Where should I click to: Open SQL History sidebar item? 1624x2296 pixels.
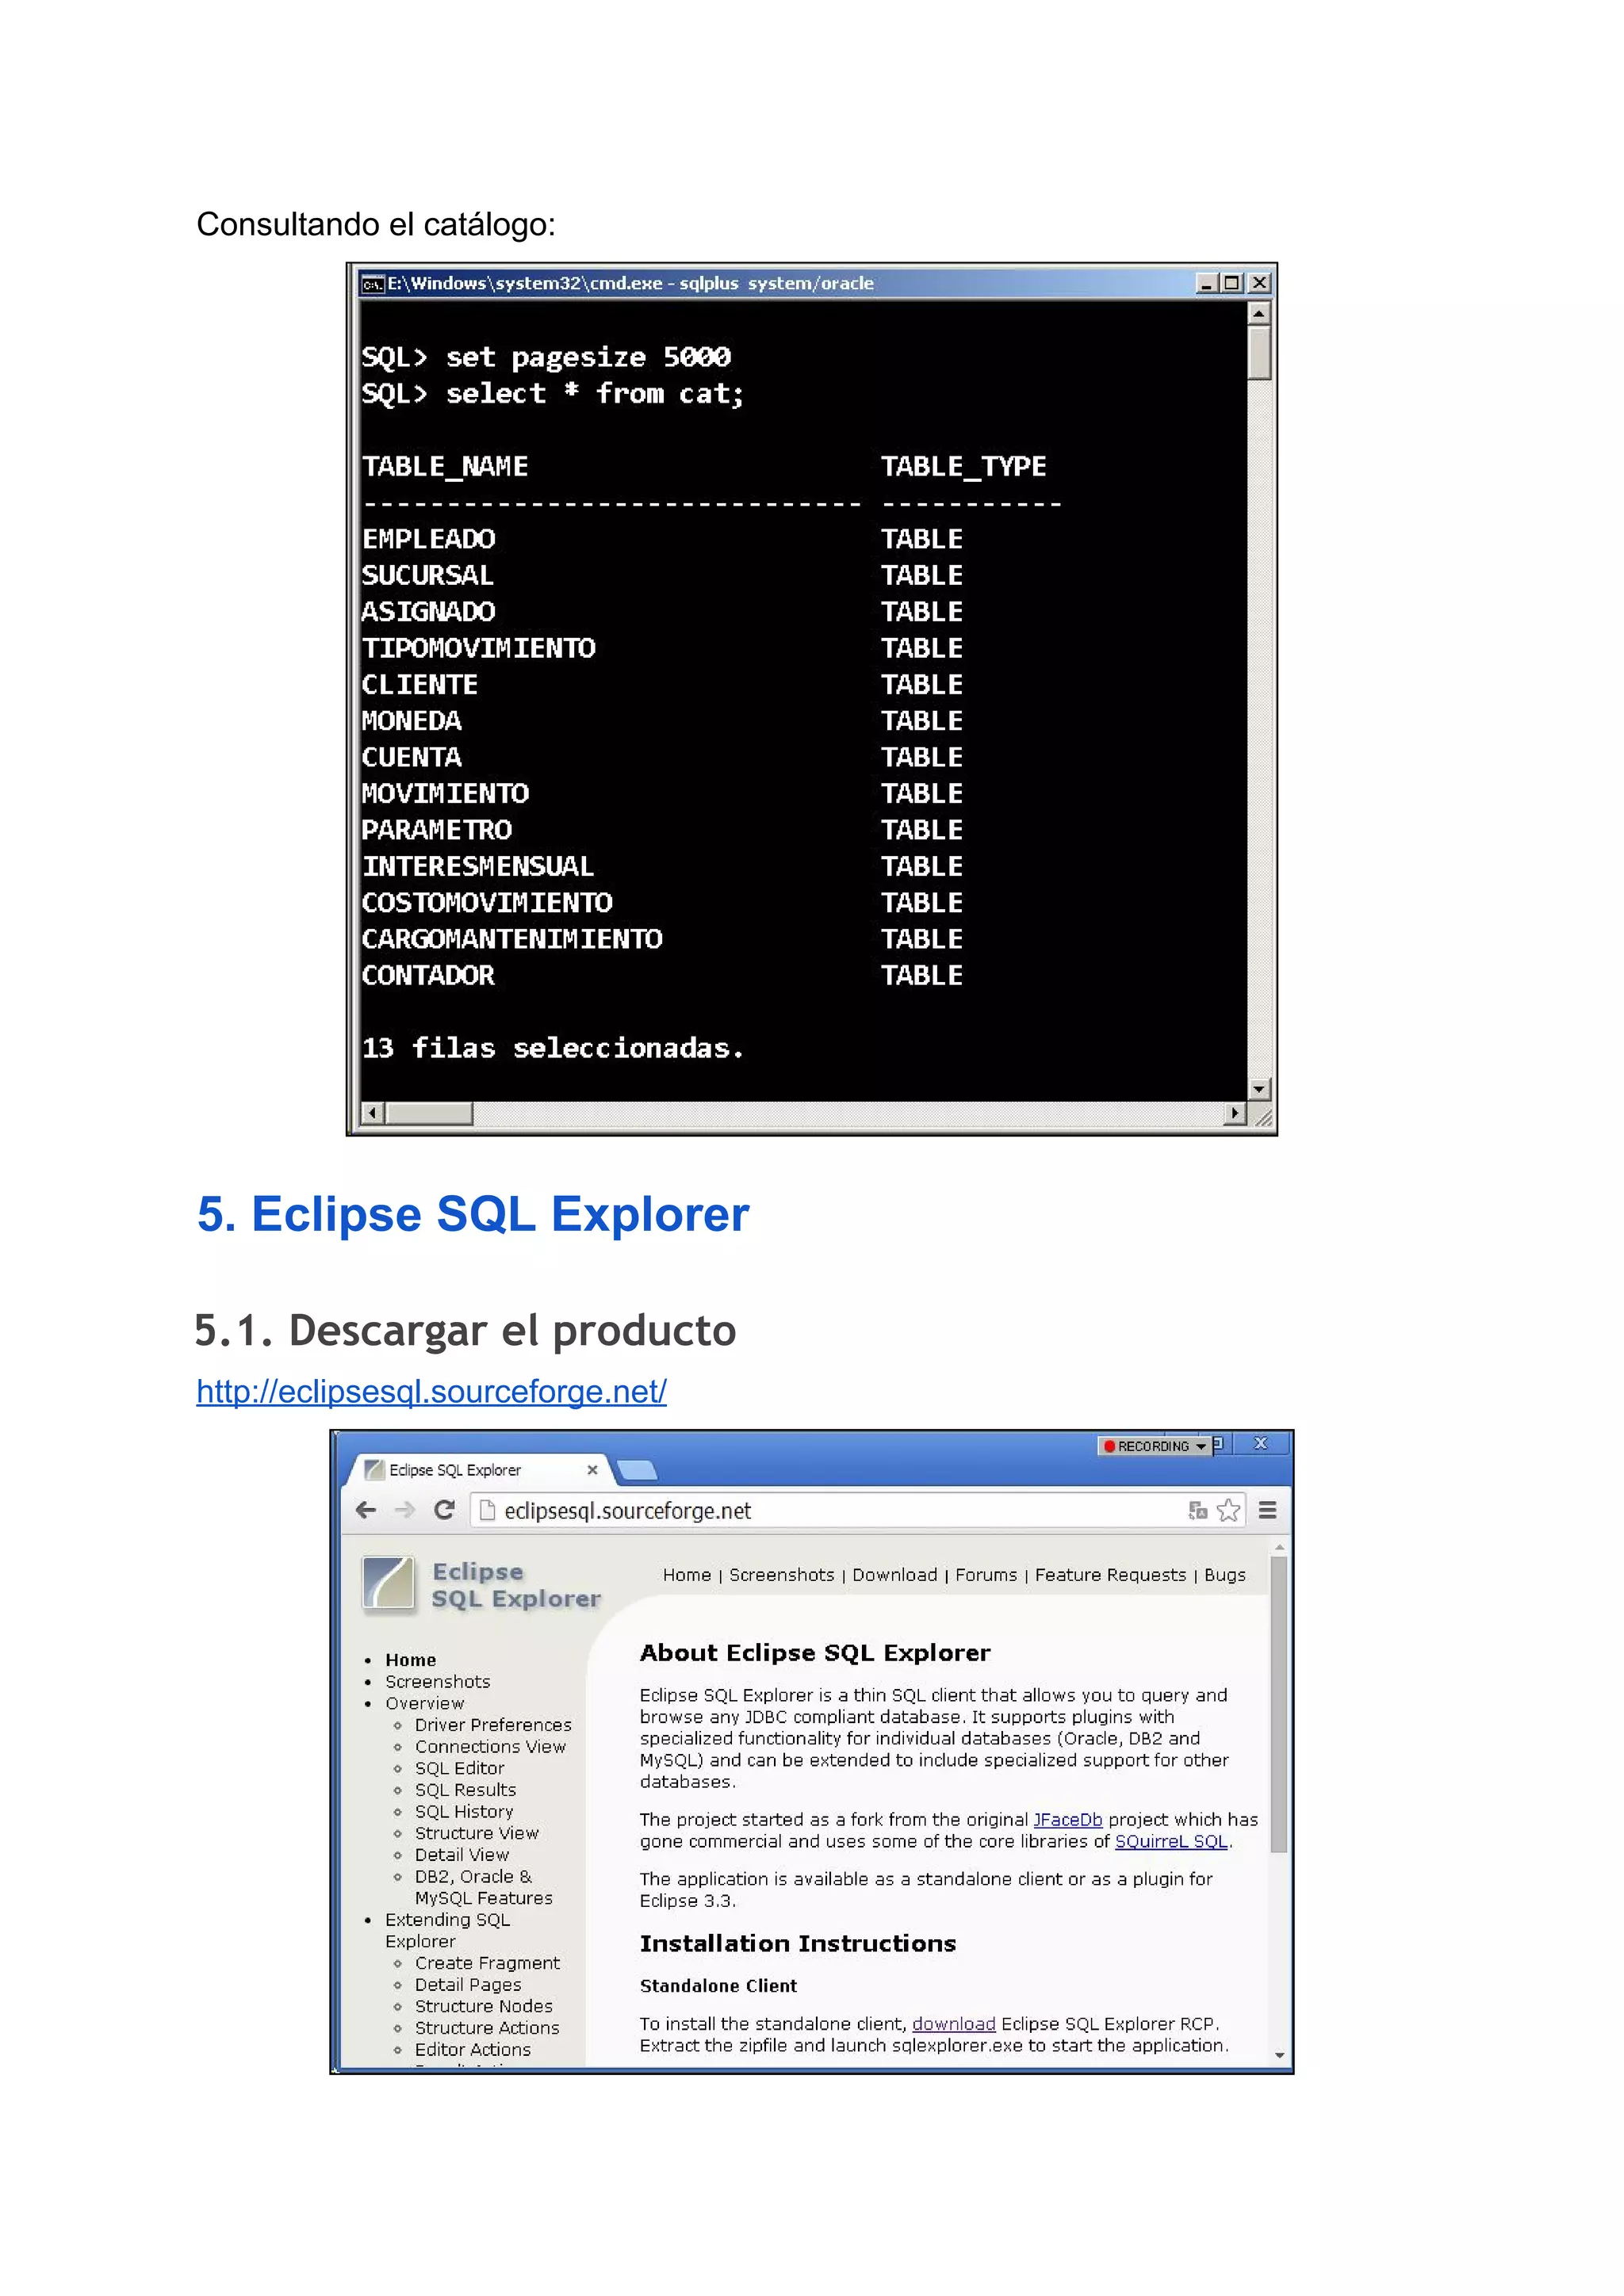point(465,1812)
